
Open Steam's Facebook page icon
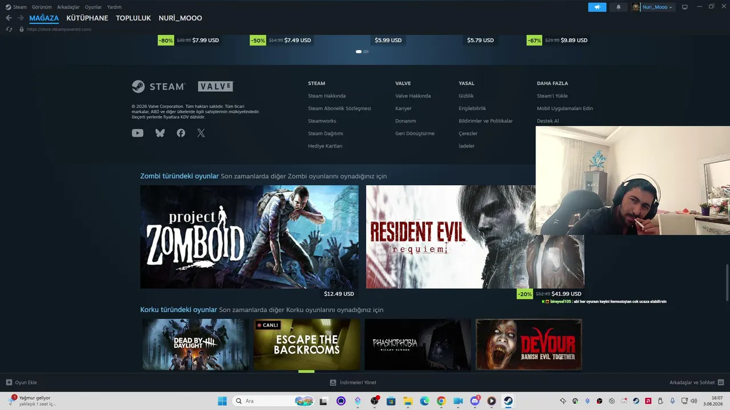pos(181,133)
